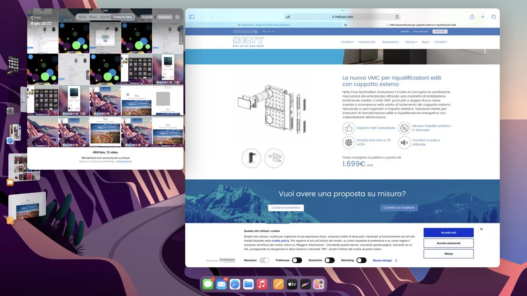527x296 pixels.
Task: Expand the Blog dropdown menu
Action: click(424, 42)
